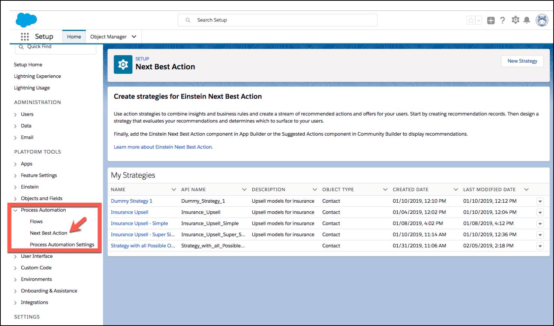Open Flows under Process Automation
The image size is (554, 326).
pyautogui.click(x=36, y=221)
